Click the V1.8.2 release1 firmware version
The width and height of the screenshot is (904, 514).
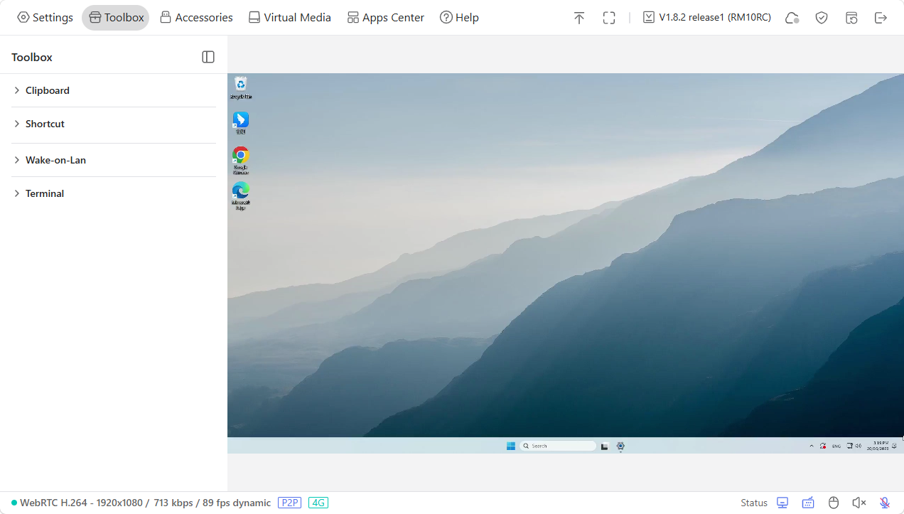click(x=707, y=18)
